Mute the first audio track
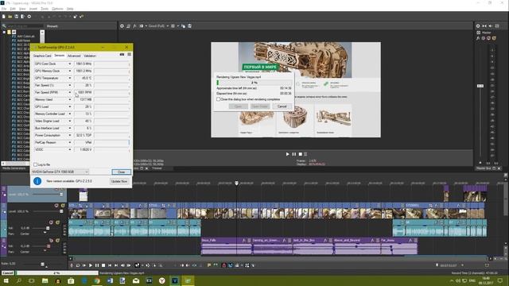Screen dimensions: 509x286 [x=51, y=222]
